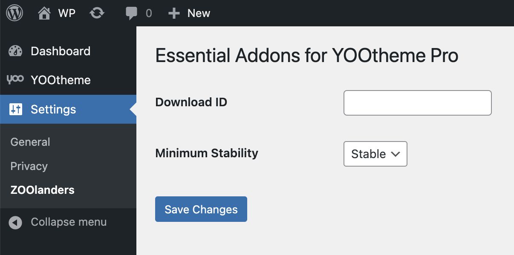Go to General settings submenu
Image resolution: width=514 pixels, height=255 pixels.
30,142
